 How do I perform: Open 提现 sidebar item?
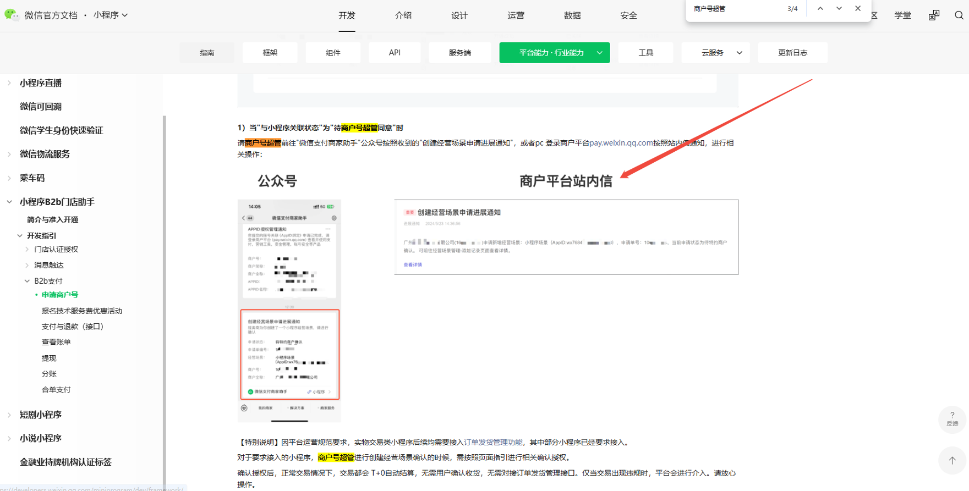pyautogui.click(x=49, y=358)
